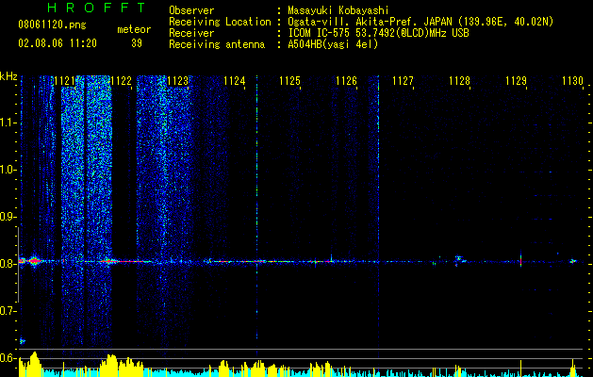Click the HROFFT title text

point(97,8)
